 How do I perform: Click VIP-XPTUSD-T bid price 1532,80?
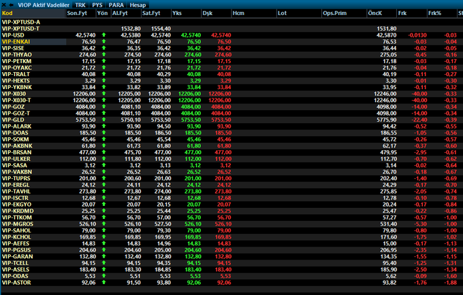click(131, 29)
